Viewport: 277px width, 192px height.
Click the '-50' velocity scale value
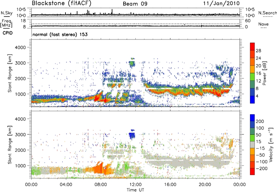point(260,155)
